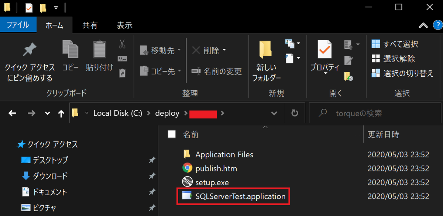Navigate back with the left arrow

[x=12, y=114]
